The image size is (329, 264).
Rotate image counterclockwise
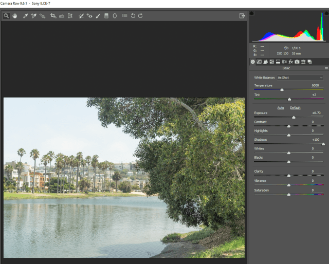tap(133, 16)
